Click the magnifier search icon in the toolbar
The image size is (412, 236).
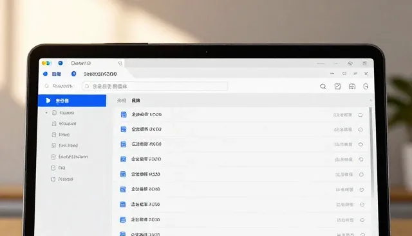(323, 87)
